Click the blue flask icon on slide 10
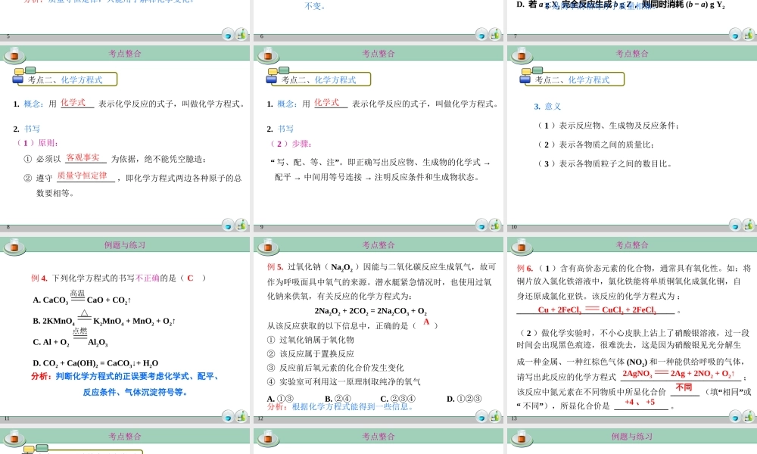Viewport: 757px width, 454px height. pos(735,225)
